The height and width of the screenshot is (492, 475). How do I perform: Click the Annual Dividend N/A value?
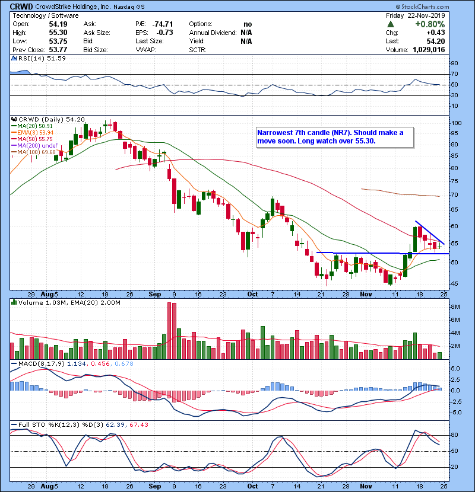[x=246, y=33]
